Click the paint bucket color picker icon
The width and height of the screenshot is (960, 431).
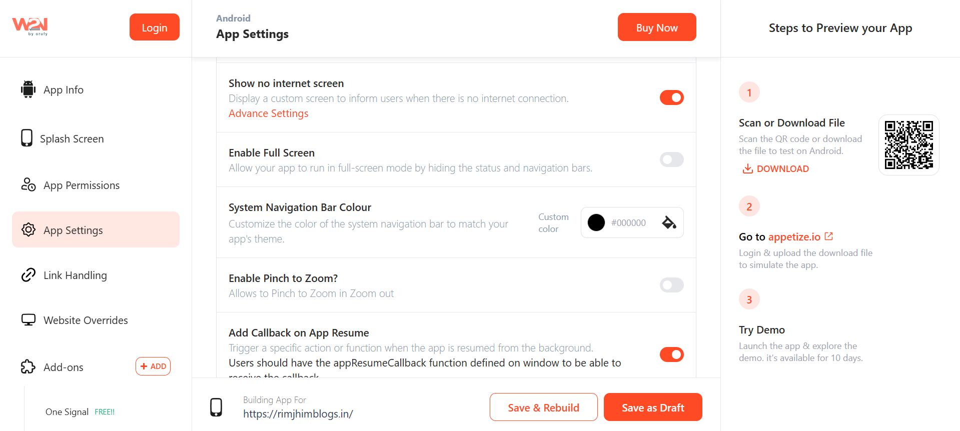669,222
